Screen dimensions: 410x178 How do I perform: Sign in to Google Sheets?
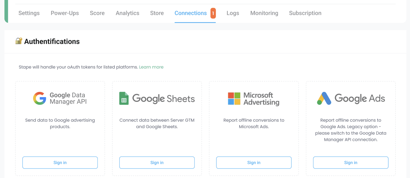[x=157, y=162]
